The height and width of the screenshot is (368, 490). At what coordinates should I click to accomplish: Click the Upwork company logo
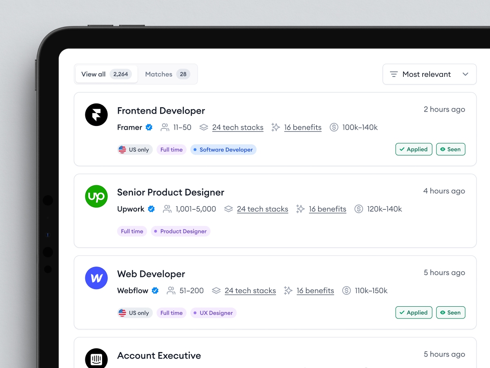[96, 196]
